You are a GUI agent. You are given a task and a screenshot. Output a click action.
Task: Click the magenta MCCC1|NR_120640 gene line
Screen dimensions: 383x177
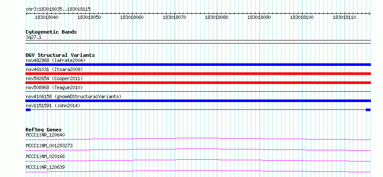pyautogui.click(x=198, y=139)
